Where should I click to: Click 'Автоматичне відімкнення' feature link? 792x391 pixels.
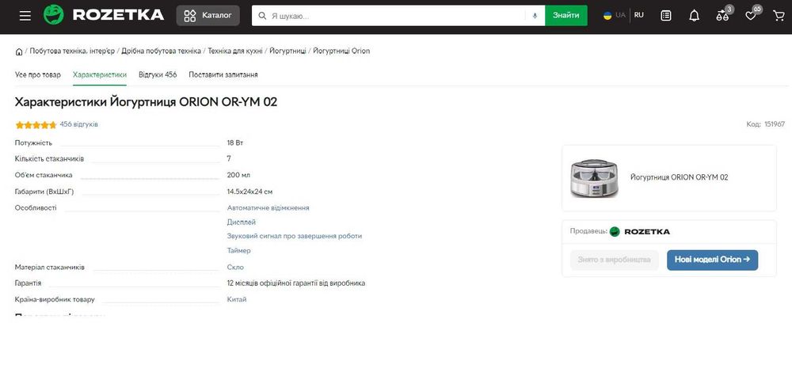268,208
